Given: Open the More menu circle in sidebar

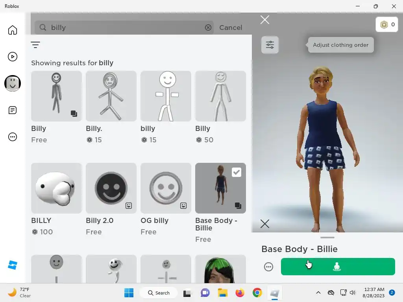Looking at the screenshot, I should pyautogui.click(x=12, y=137).
